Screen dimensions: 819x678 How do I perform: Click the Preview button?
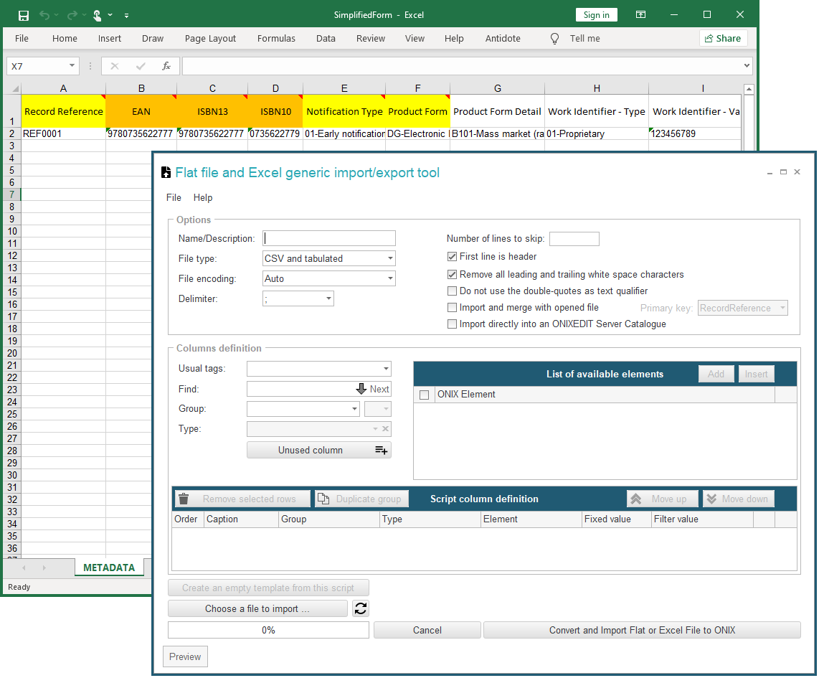[x=186, y=656]
